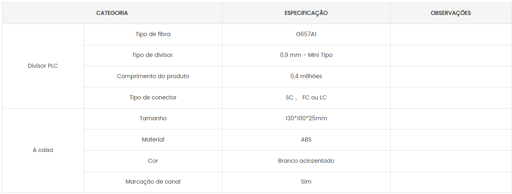The height and width of the screenshot is (194, 512).
Task: Click the G657A1 specification cell
Action: coord(306,34)
